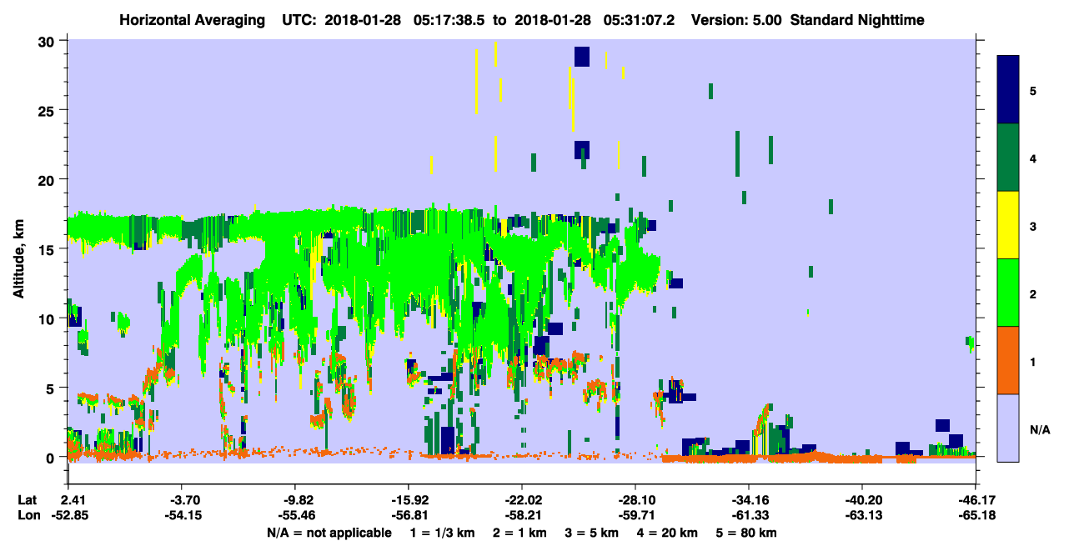Click longitude value -55.46

[x=295, y=515]
